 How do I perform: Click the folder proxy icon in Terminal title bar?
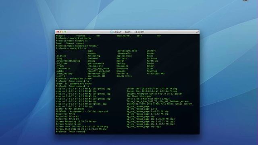[112, 32]
